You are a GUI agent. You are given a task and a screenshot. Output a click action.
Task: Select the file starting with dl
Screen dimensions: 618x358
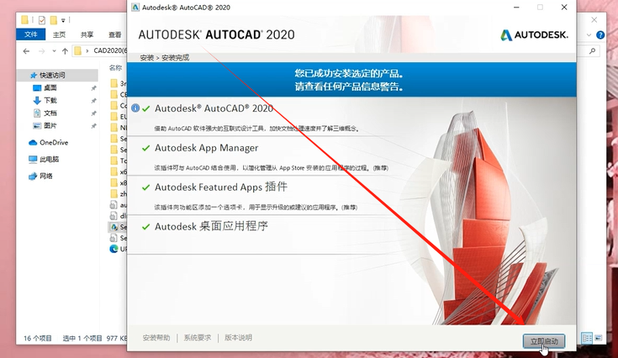pyautogui.click(x=119, y=216)
